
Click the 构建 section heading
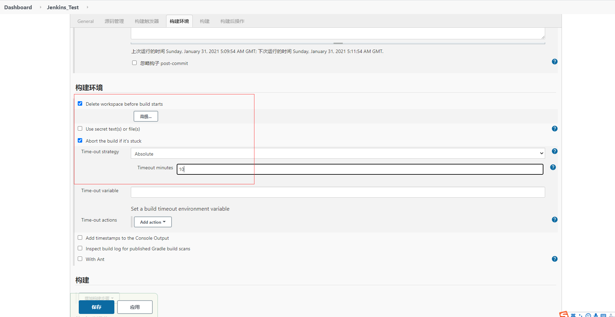(82, 280)
